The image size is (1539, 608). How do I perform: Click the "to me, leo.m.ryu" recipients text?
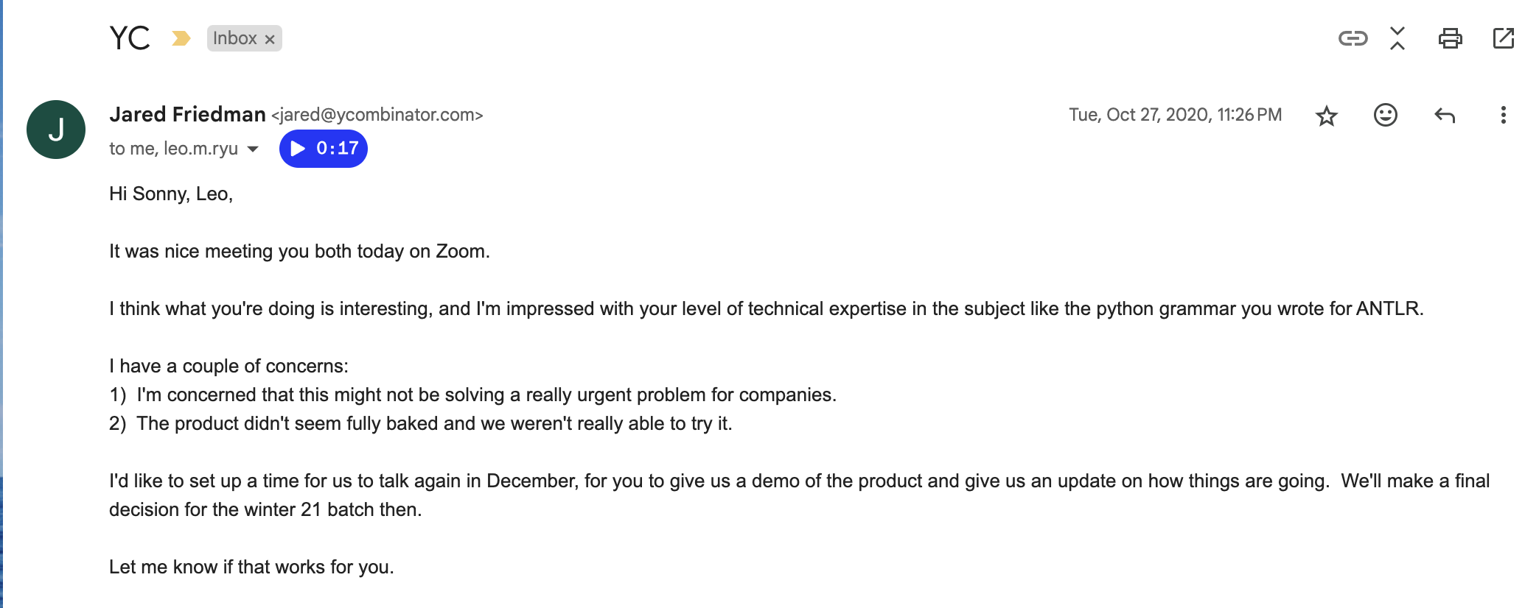point(173,149)
